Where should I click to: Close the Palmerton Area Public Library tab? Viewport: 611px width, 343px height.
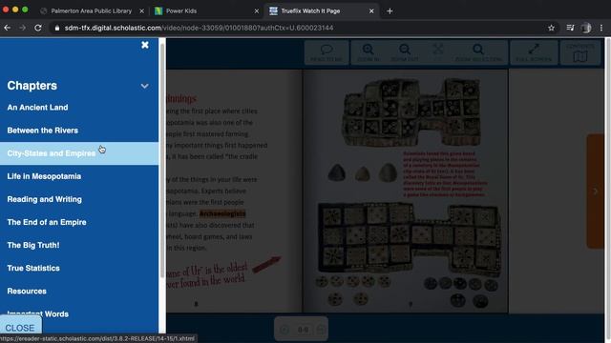[142, 10]
